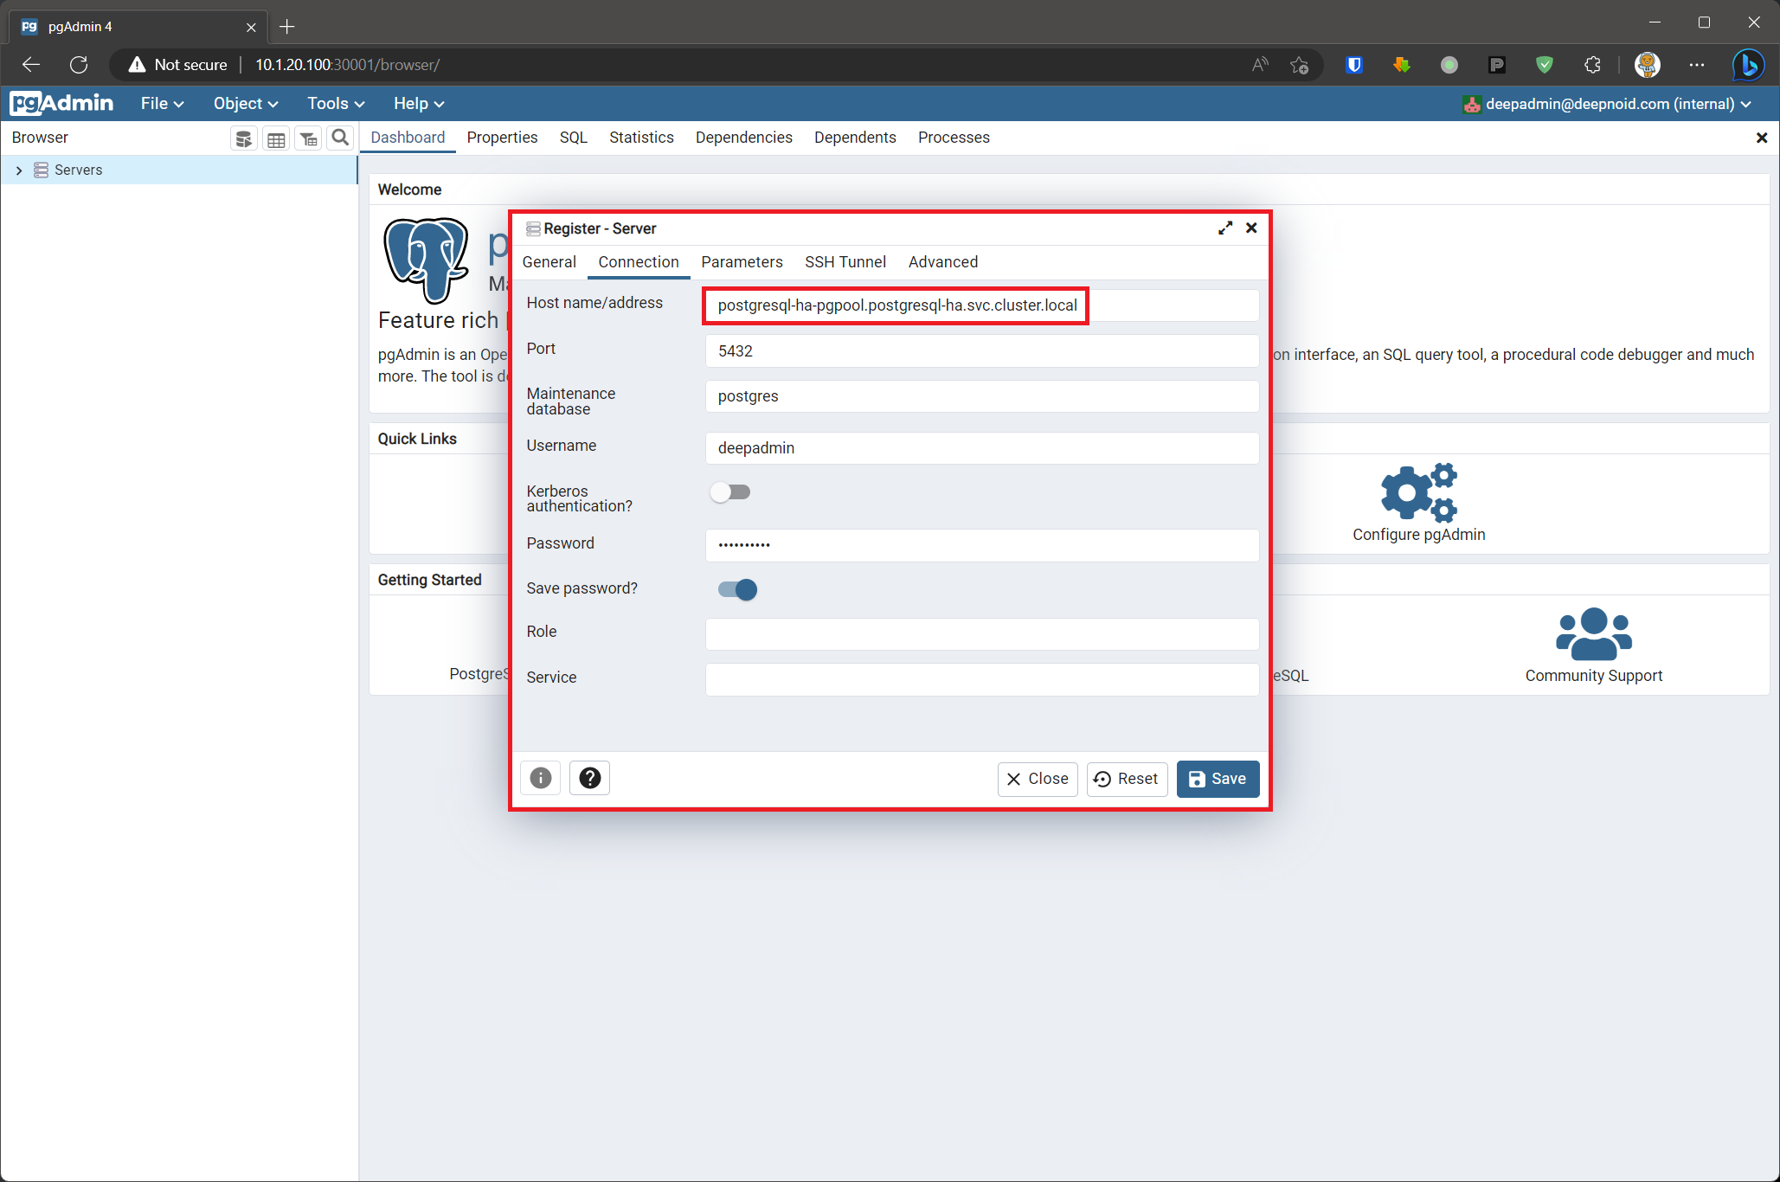This screenshot has width=1780, height=1182.
Task: Open the SSH Tunnel tab
Action: pos(845,262)
